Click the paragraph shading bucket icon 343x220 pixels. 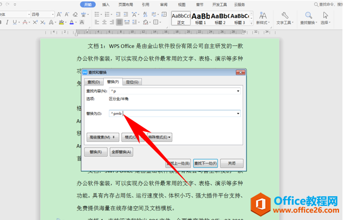click(146, 22)
